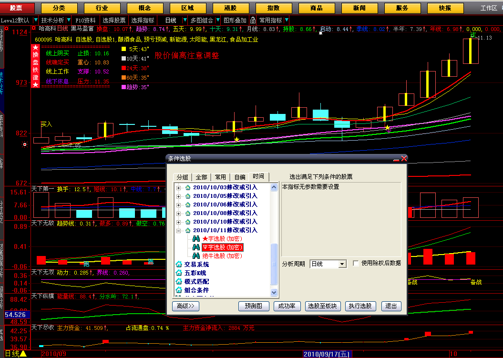Click the binoculars icon for 绝牛选股
Screen dimensions: 503x358
[x=196, y=256]
